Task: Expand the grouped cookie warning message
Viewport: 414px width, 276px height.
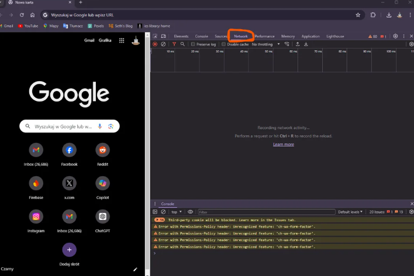Action: tap(160, 219)
